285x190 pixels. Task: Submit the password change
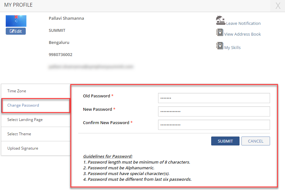click(x=225, y=141)
